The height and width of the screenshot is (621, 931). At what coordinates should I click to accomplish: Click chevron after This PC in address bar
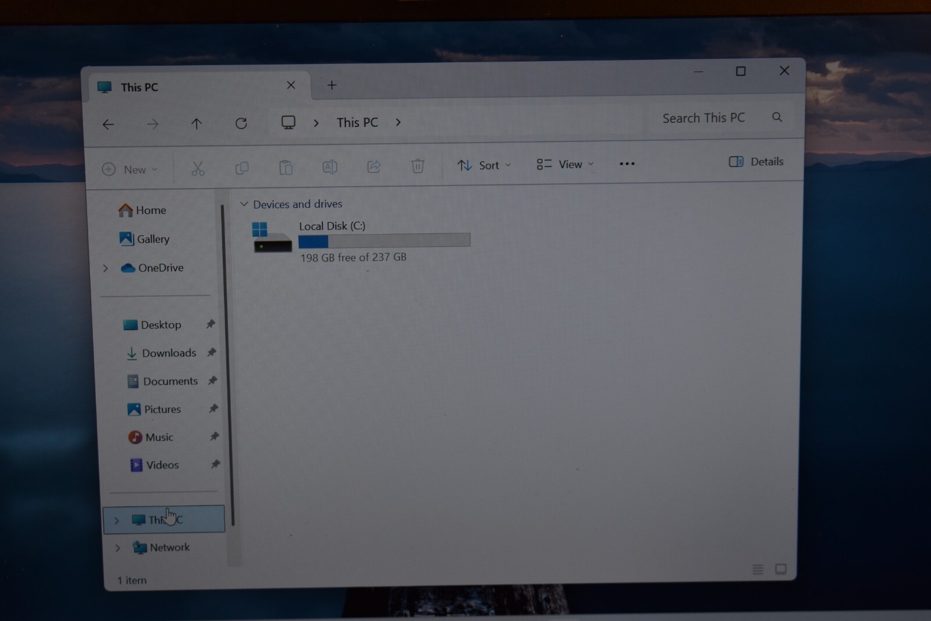click(398, 122)
